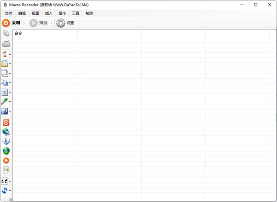Expand the dropdown arrow beside 播放
This screenshot has height=202, width=277.
click(x=51, y=23)
